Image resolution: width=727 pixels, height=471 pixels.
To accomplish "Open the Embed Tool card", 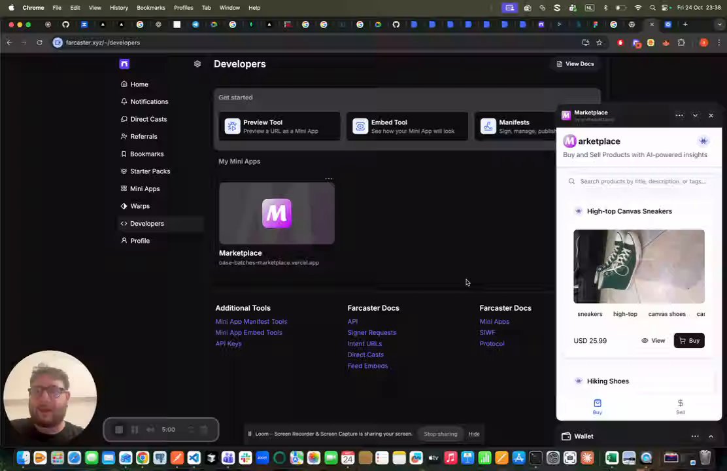I will click(x=407, y=126).
